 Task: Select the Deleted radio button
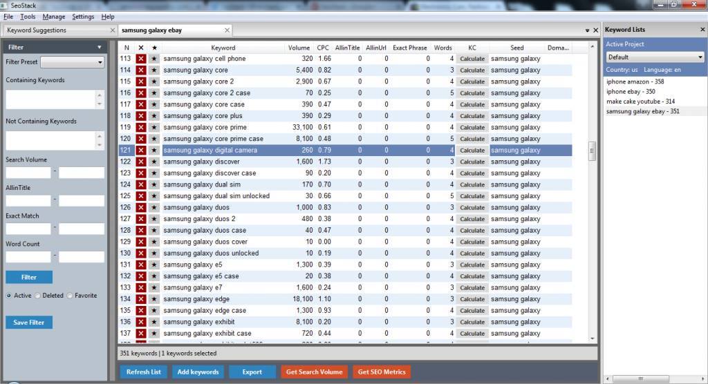[x=37, y=296]
